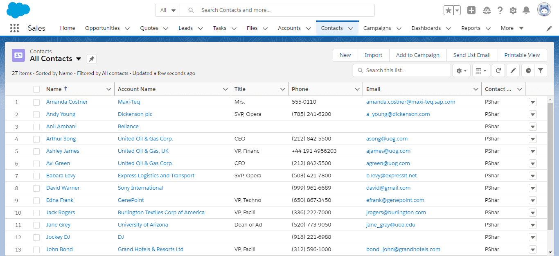
Task: Open row actions for David Warner
Action: [x=532, y=188]
